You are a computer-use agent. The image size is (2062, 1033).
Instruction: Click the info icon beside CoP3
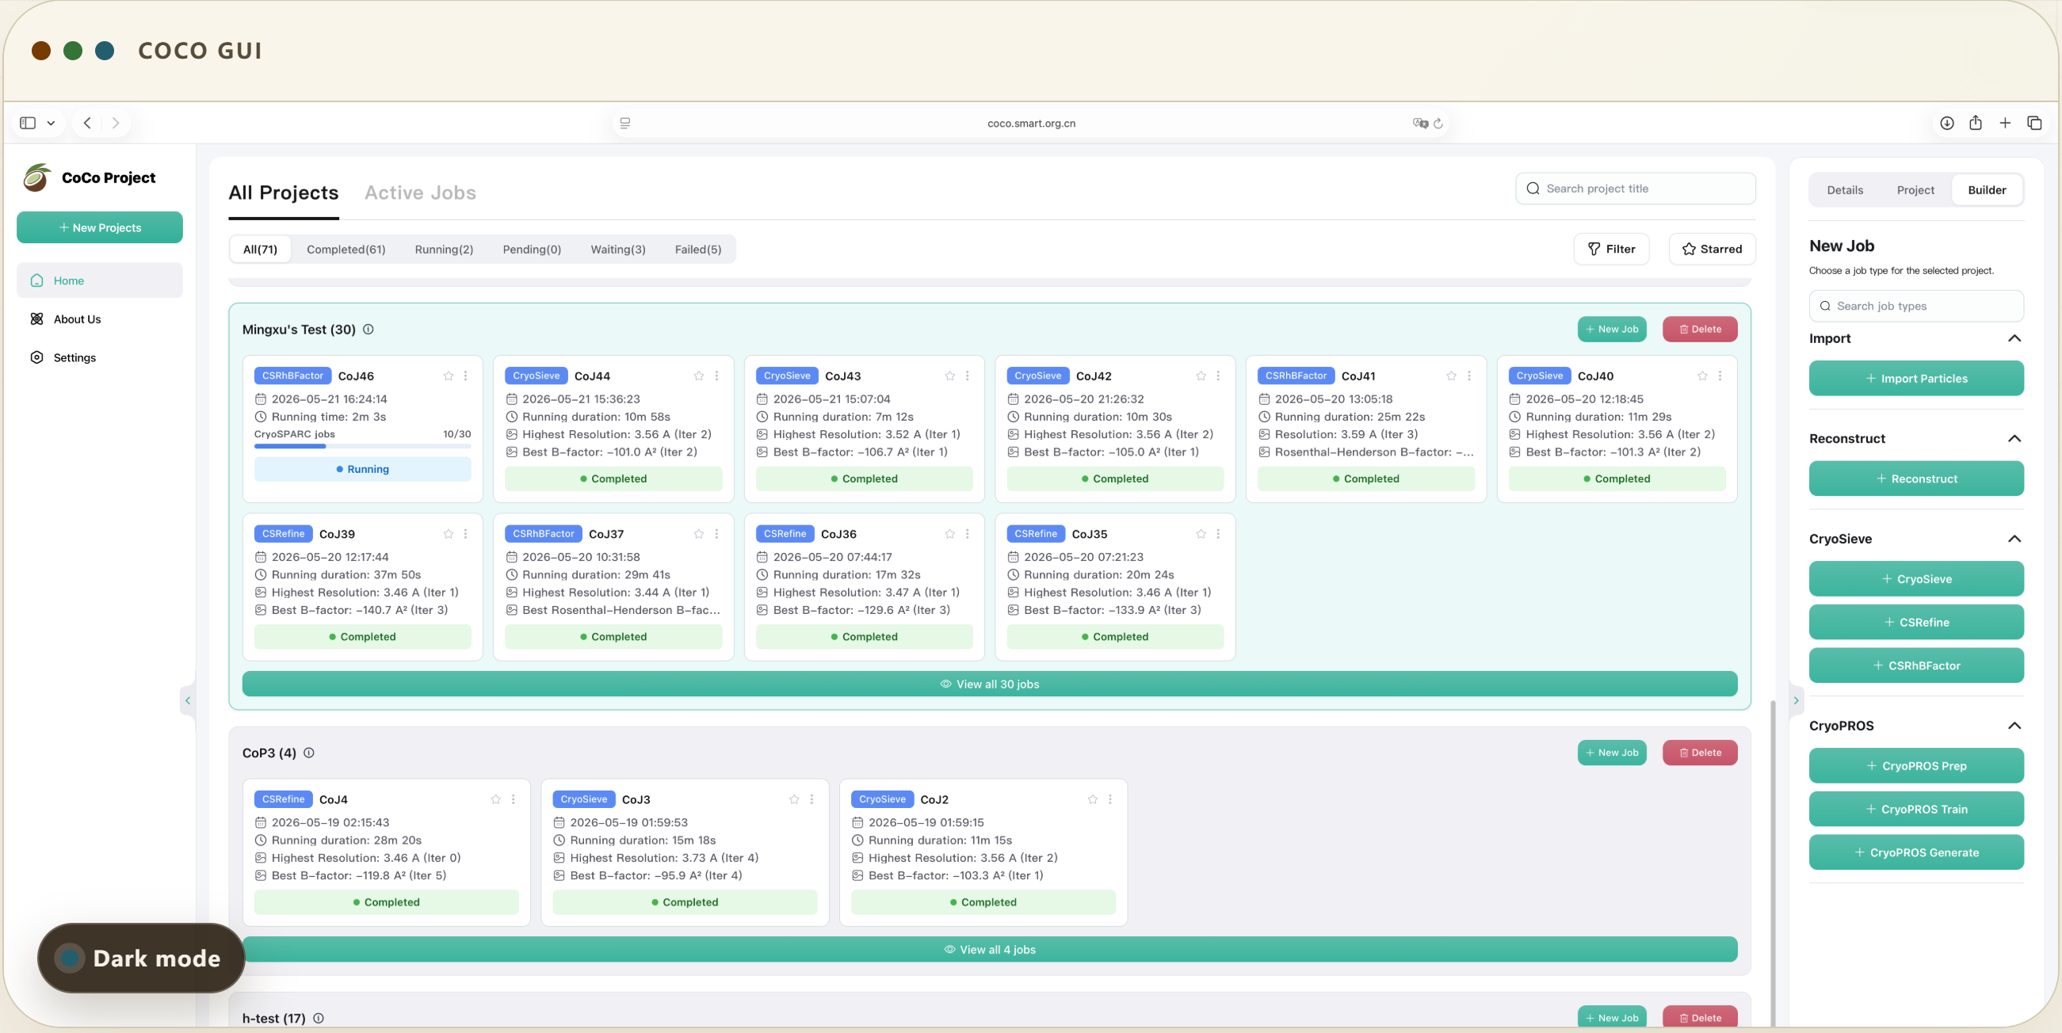click(x=309, y=753)
